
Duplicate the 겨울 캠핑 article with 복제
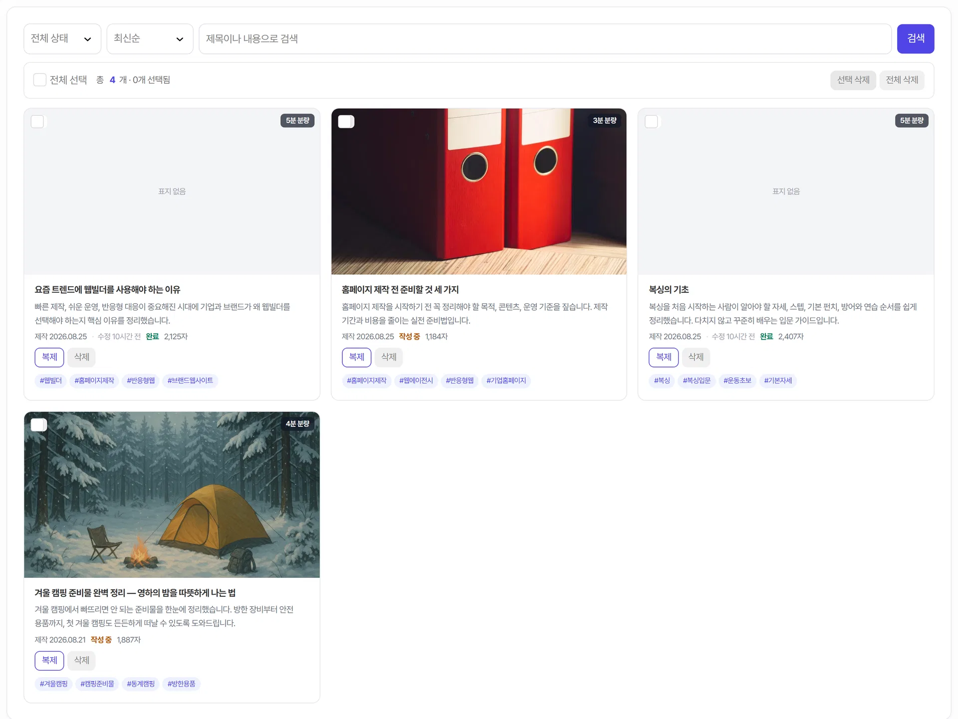(49, 660)
